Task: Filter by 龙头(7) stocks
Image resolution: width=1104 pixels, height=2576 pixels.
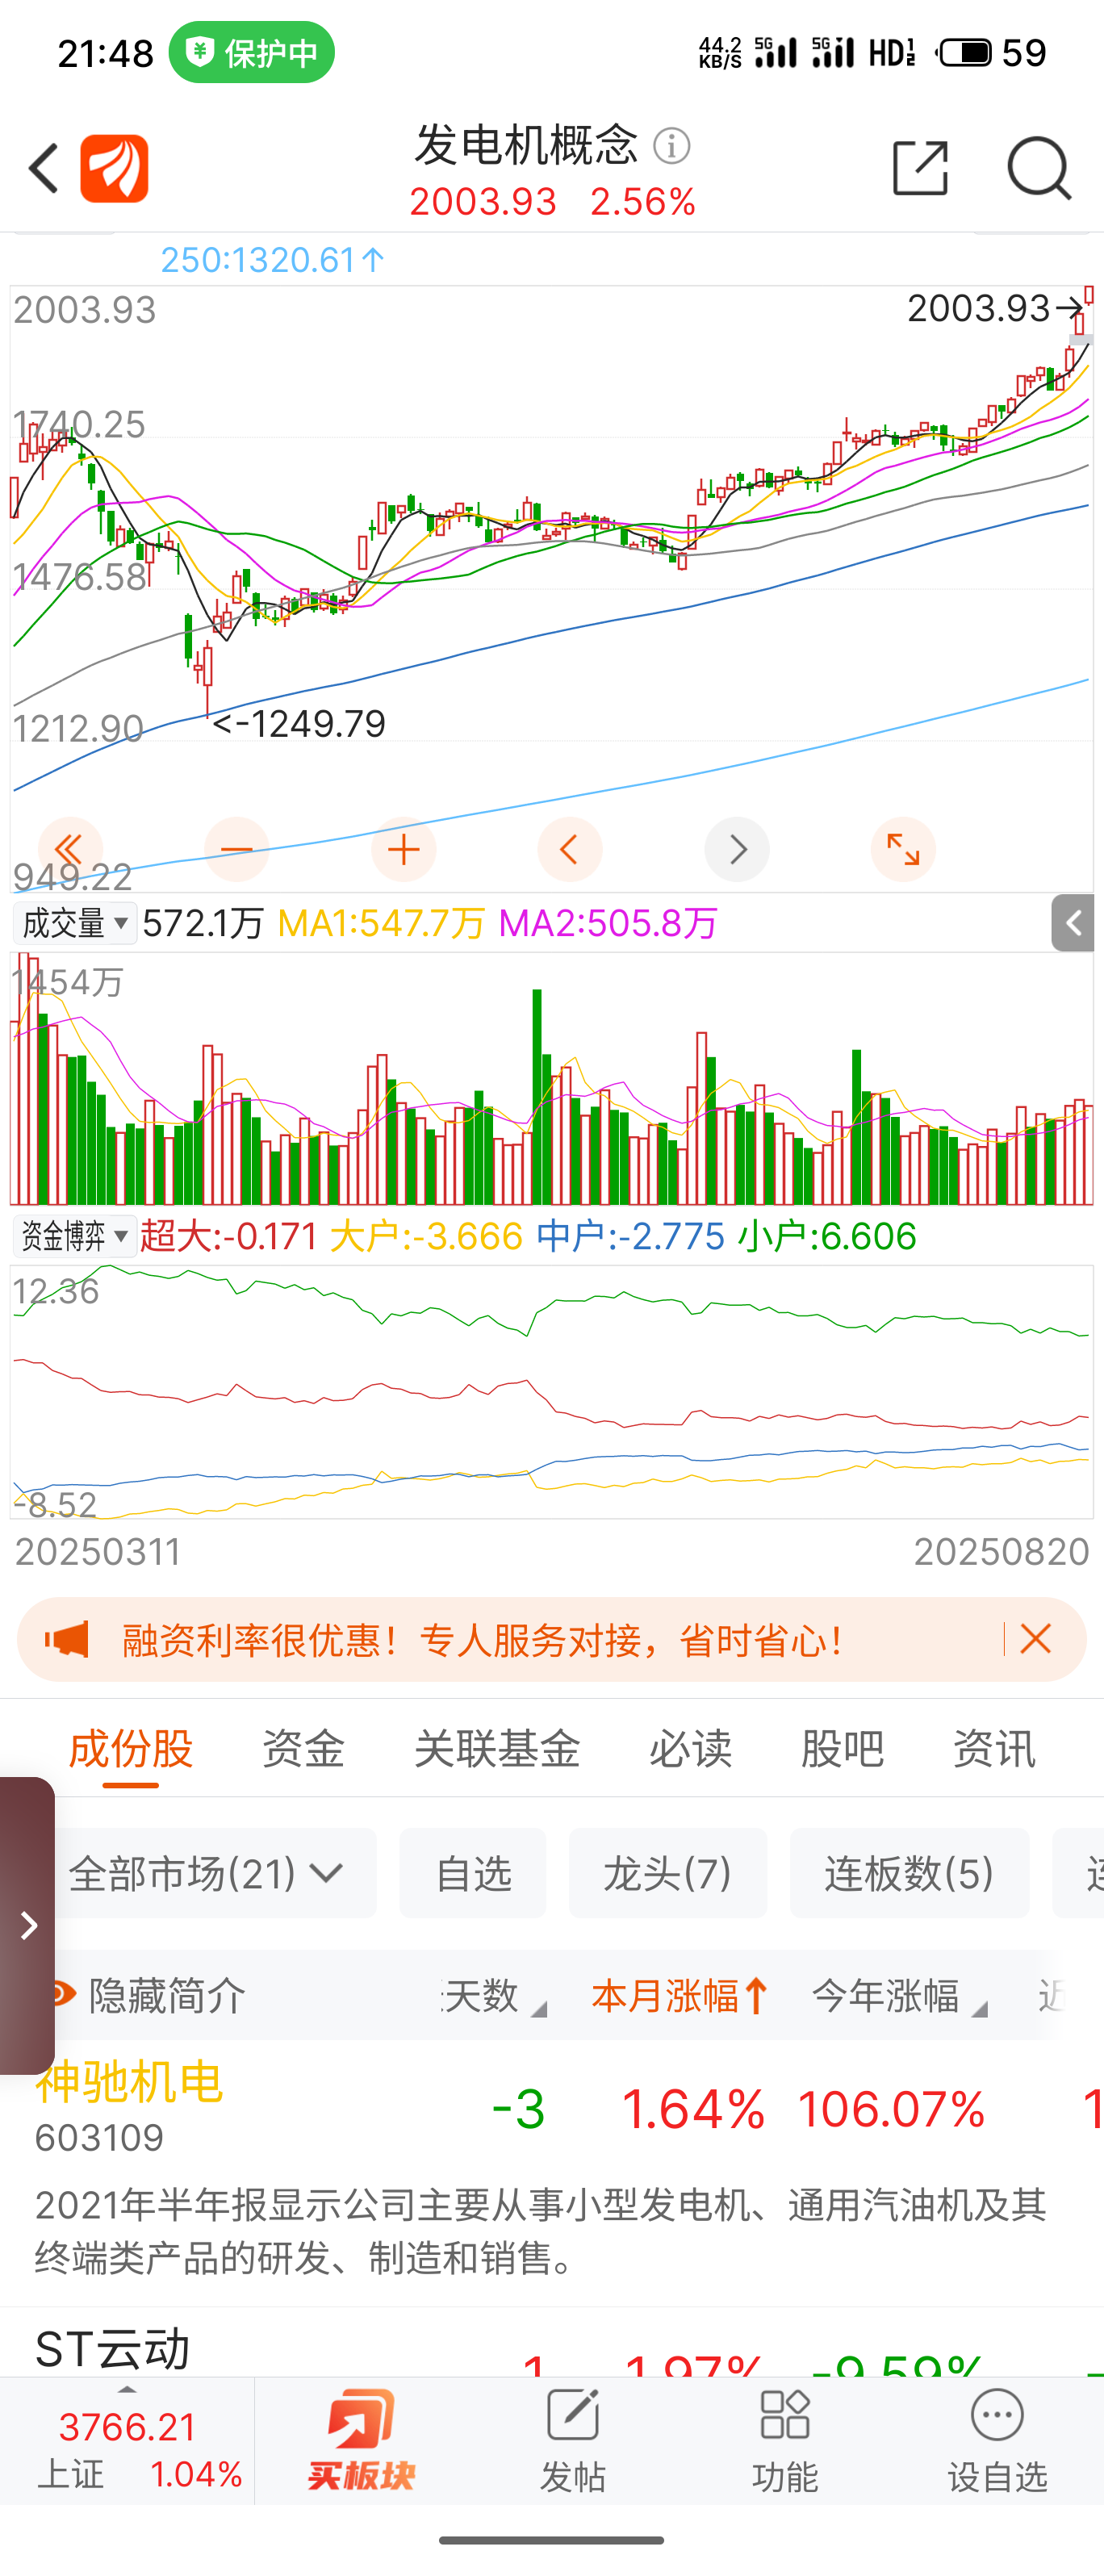Action: click(x=668, y=1873)
